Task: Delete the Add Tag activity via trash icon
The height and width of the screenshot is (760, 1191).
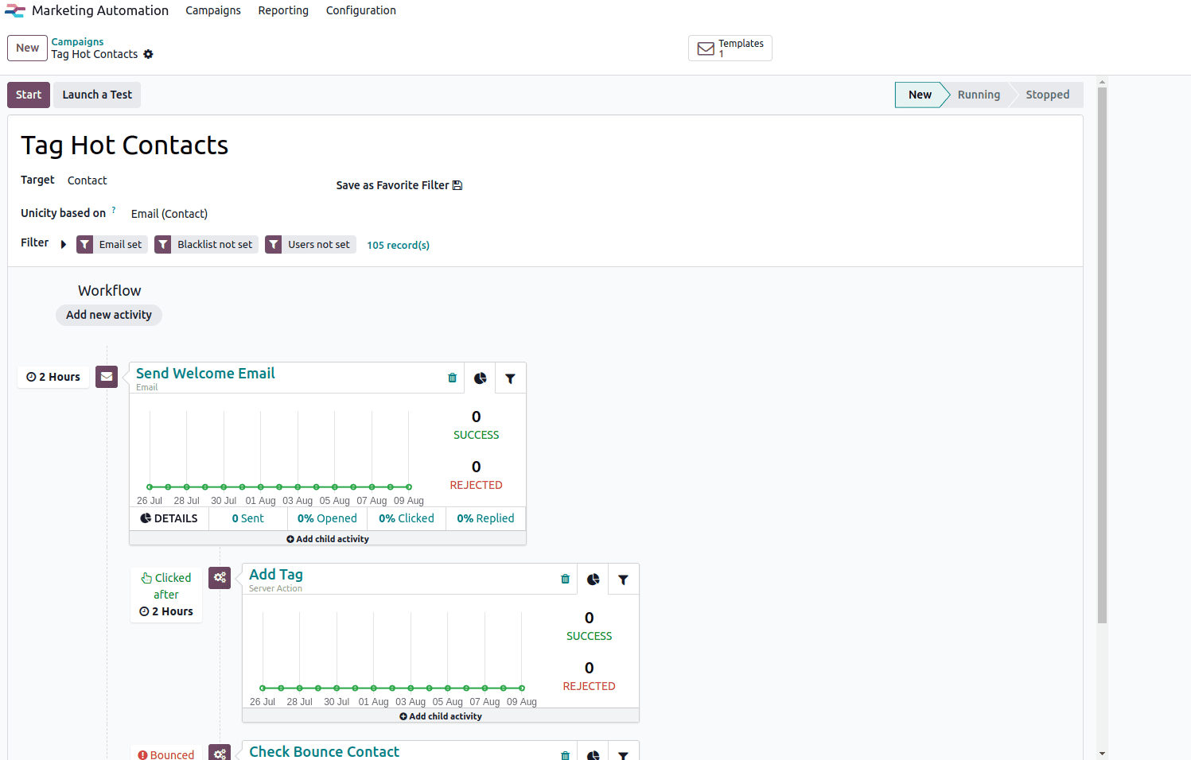Action: click(x=566, y=580)
